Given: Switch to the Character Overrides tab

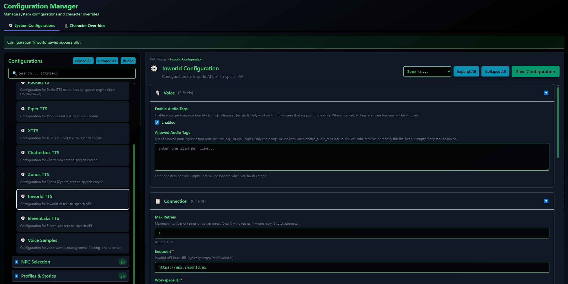Looking at the screenshot, I should pyautogui.click(x=85, y=26).
